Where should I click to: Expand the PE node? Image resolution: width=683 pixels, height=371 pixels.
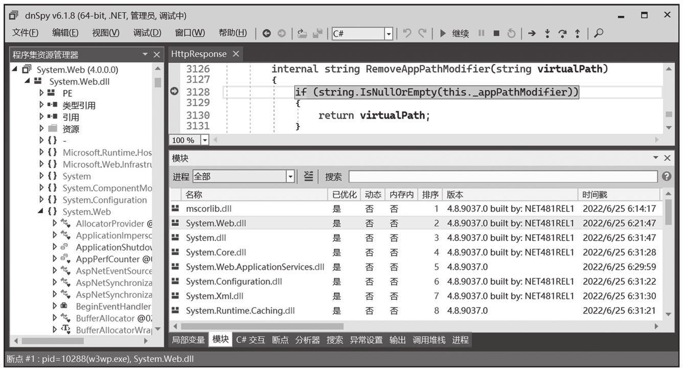coord(41,93)
